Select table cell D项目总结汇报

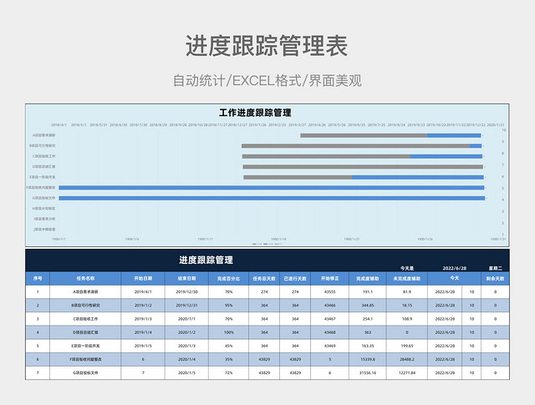click(85, 332)
